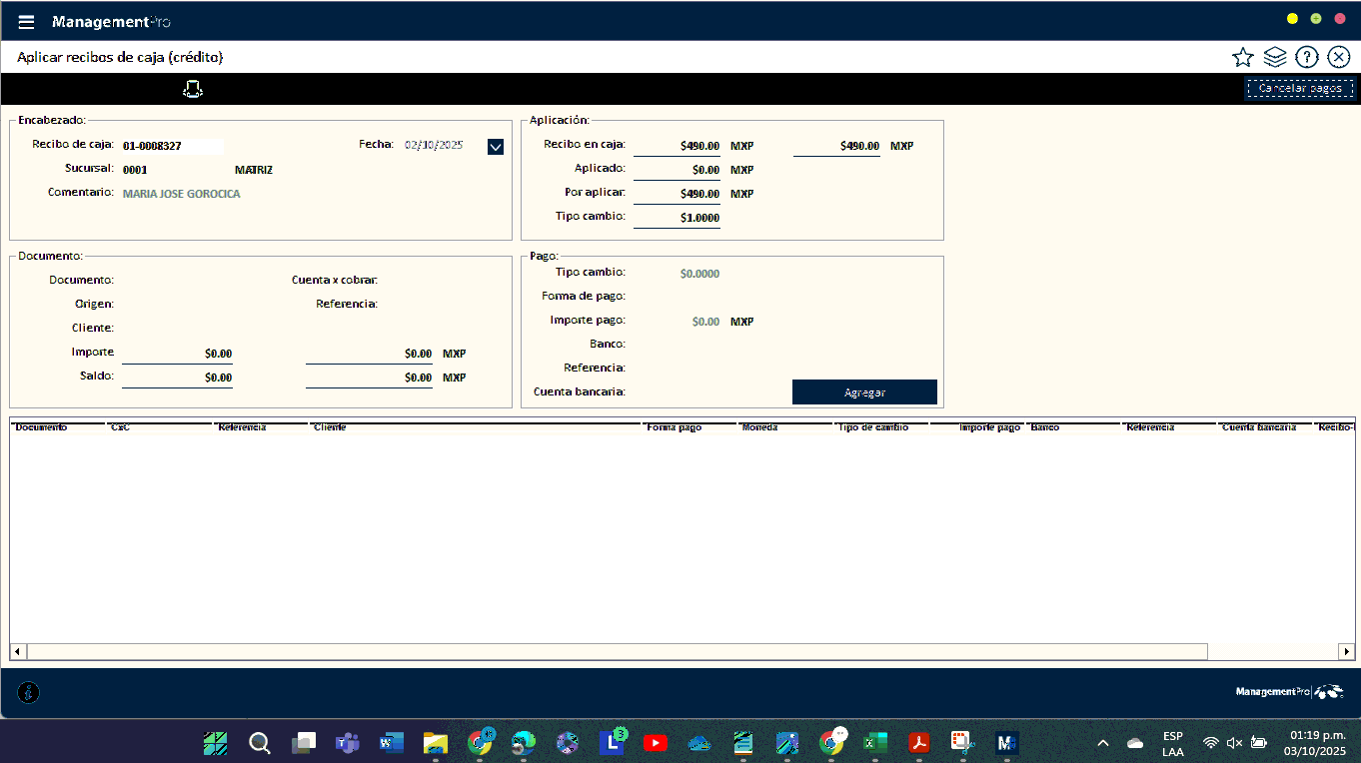Select the Tipo cambio field under Aplicación
Image resolution: width=1361 pixels, height=763 pixels.
(677, 218)
